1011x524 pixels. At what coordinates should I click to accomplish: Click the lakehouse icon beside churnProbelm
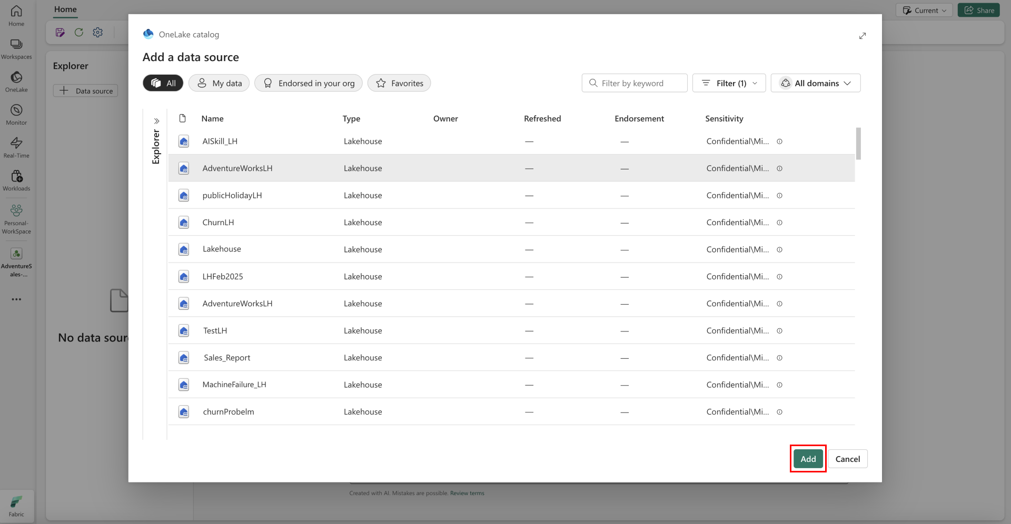click(184, 412)
